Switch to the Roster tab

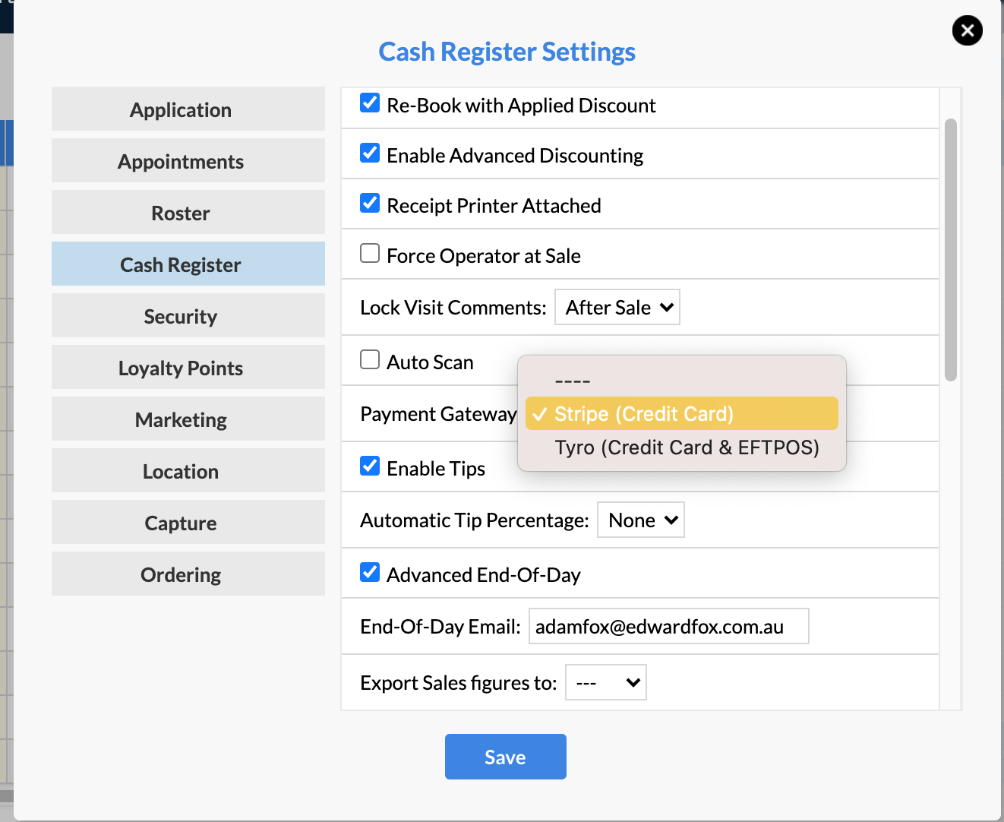188,212
